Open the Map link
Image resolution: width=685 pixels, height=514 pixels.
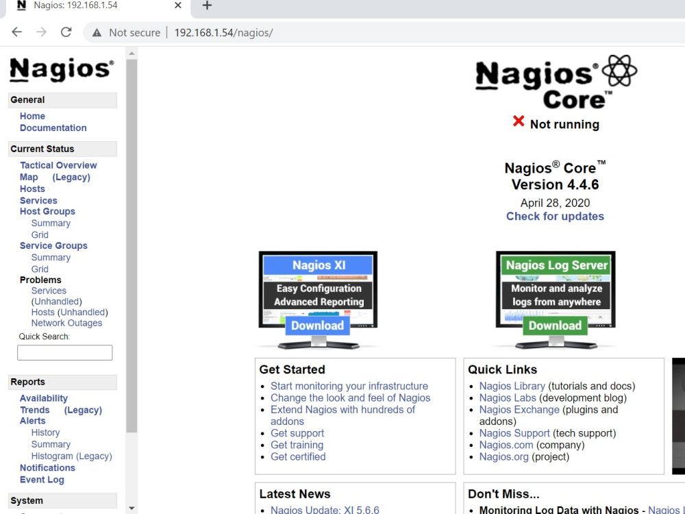pyautogui.click(x=29, y=177)
